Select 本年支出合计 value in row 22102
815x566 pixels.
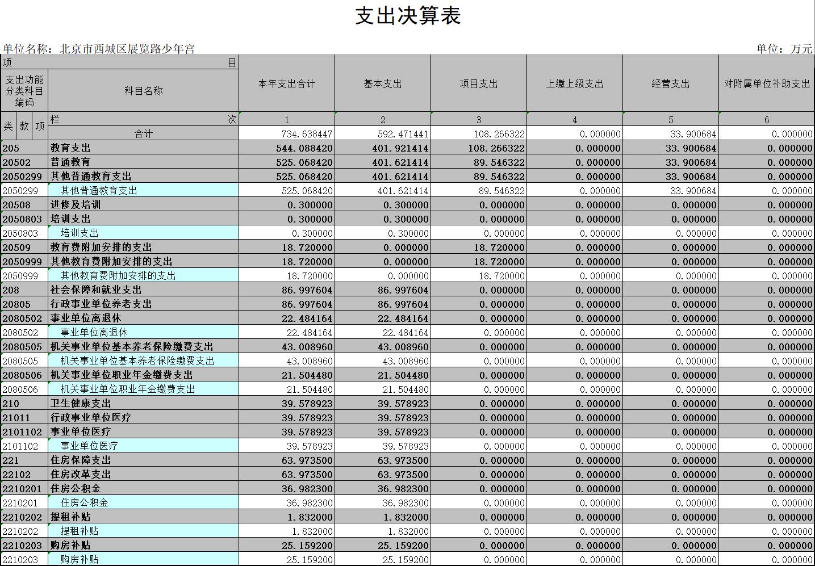click(x=287, y=475)
